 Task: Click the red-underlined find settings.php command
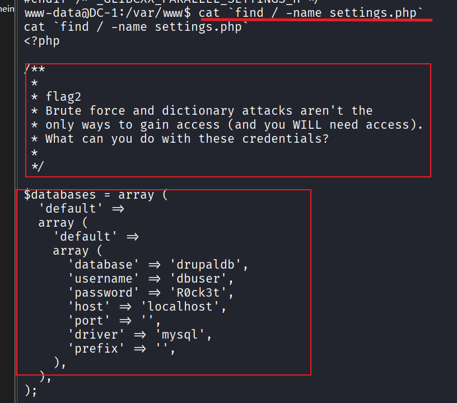pyautogui.click(x=315, y=12)
